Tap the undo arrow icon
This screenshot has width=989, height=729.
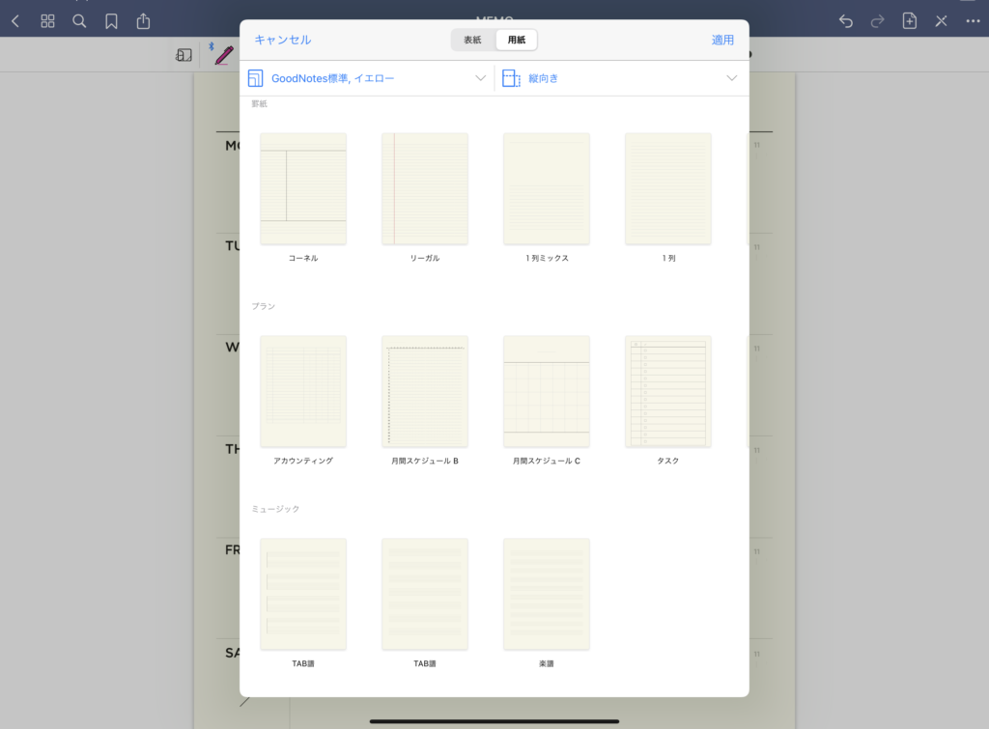846,20
